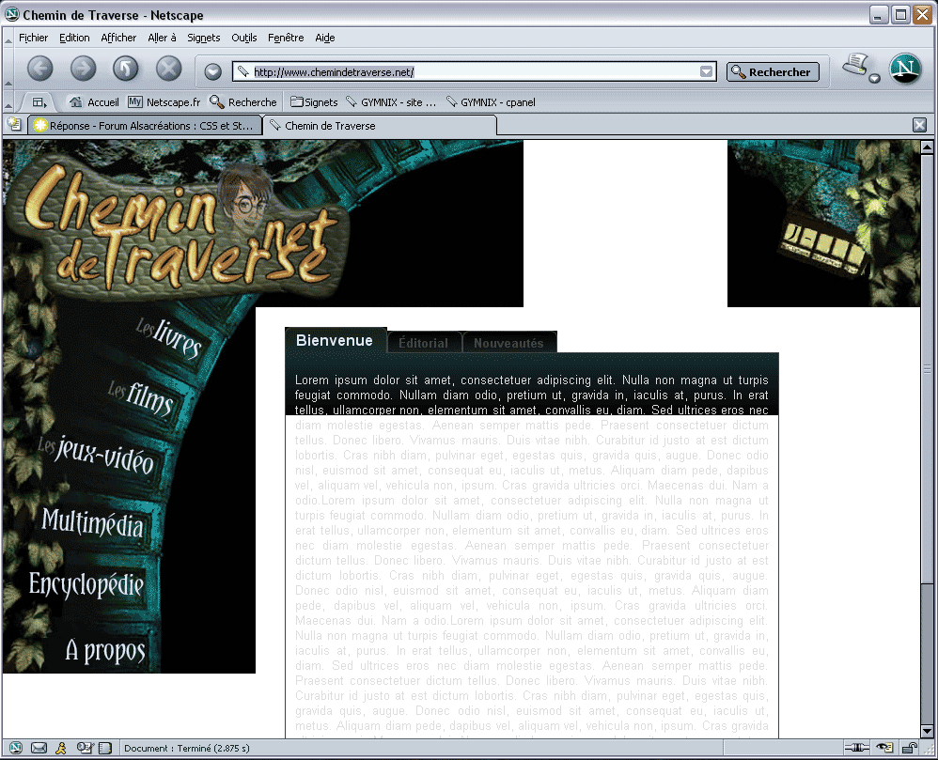
Task: Open the Afficher menu
Action: click(118, 38)
